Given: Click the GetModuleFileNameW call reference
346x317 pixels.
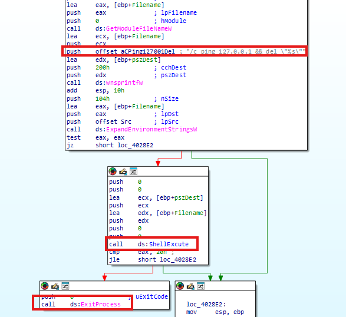Looking at the screenshot, I should [x=139, y=29].
